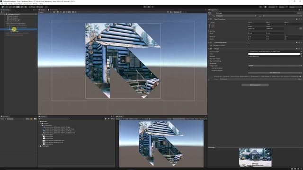The height and width of the screenshot is (170, 303).
Task: Open the Assets menu
Action: coord(10,4)
